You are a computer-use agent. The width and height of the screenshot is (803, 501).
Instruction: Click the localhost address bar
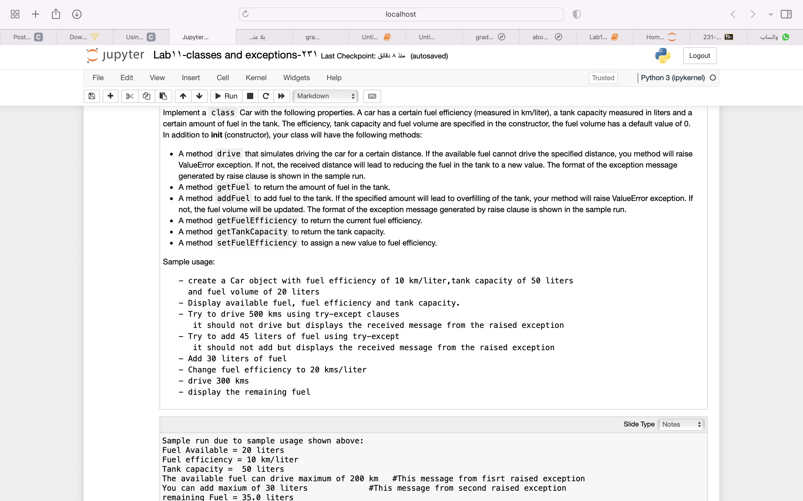[x=400, y=14]
